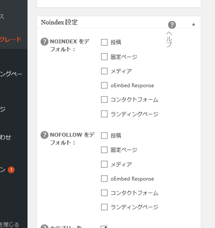Enable NOFOLLOW for コンタクトフォーム
Screen dimensions: 215x228
(104, 193)
